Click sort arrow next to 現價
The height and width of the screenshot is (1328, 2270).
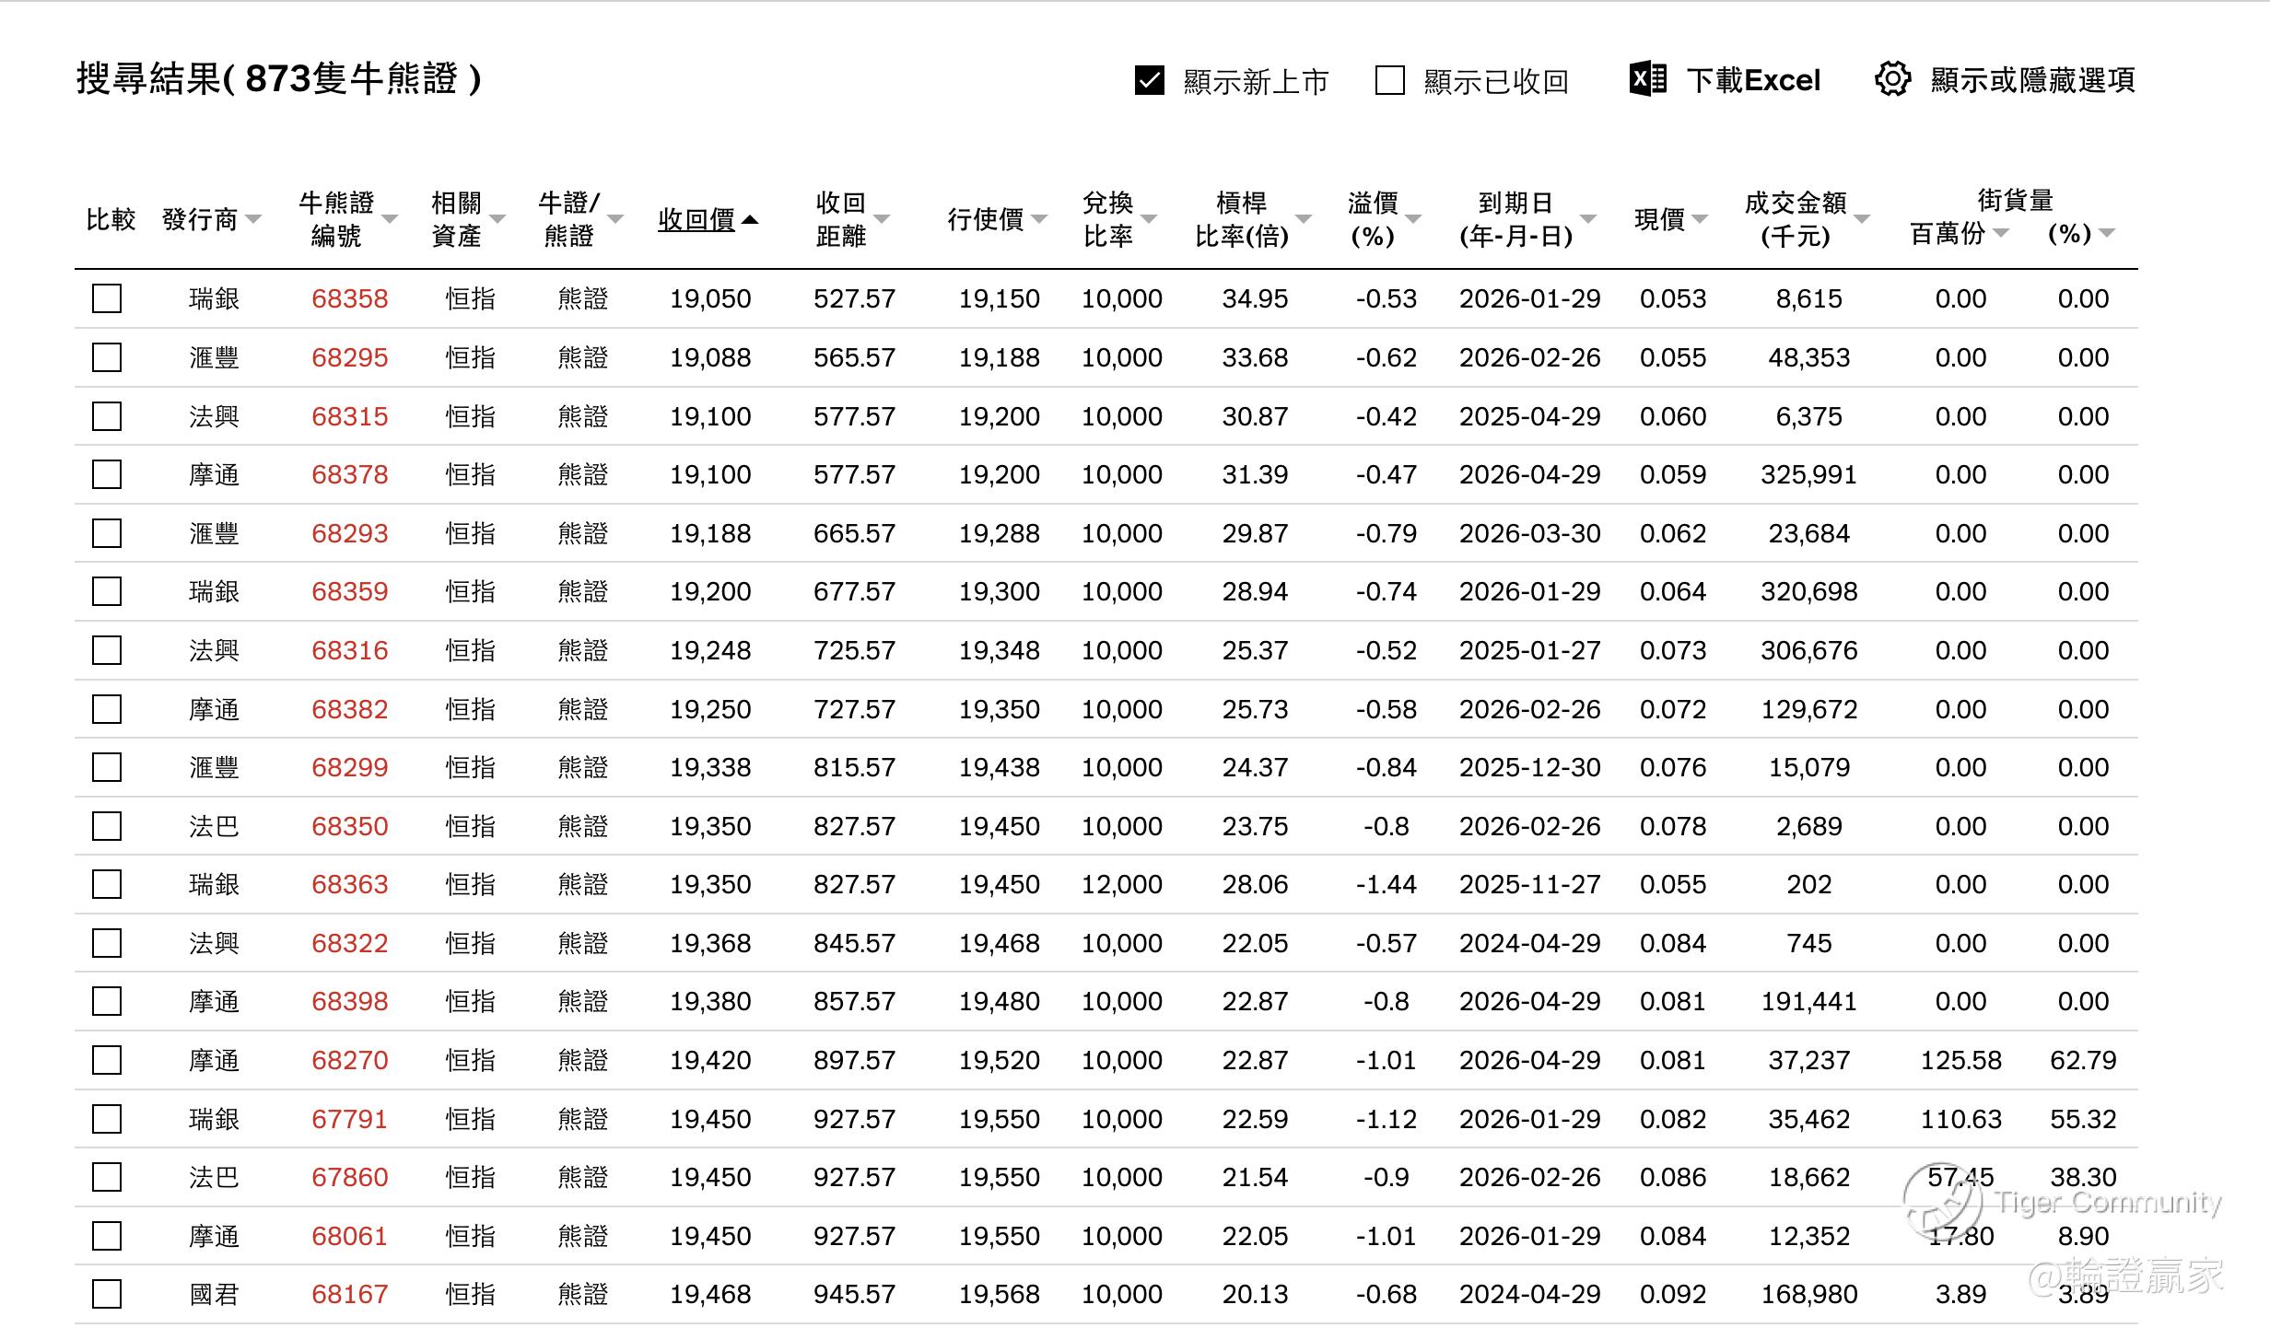(x=1700, y=219)
